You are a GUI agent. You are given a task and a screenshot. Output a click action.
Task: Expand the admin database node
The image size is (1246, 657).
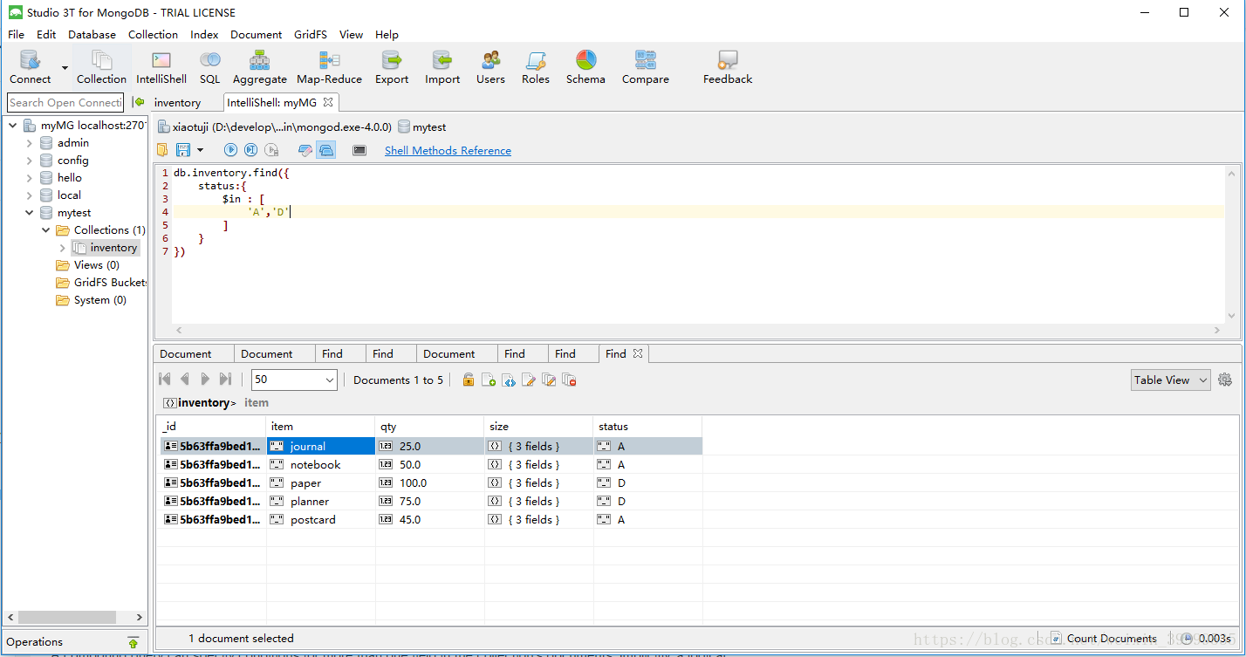coord(29,143)
